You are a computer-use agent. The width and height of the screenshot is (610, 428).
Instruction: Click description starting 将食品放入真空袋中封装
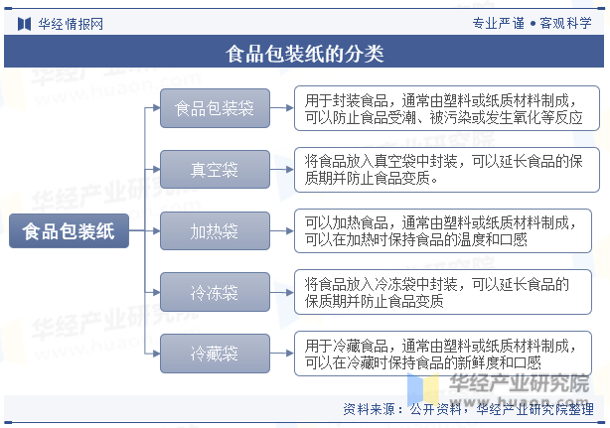coord(447,170)
